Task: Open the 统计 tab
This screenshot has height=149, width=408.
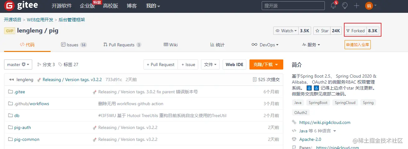Action: pyautogui.click(x=217, y=45)
